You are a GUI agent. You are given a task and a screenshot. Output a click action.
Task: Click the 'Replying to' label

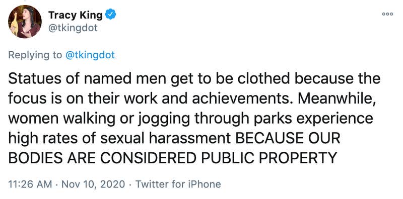tap(35, 55)
